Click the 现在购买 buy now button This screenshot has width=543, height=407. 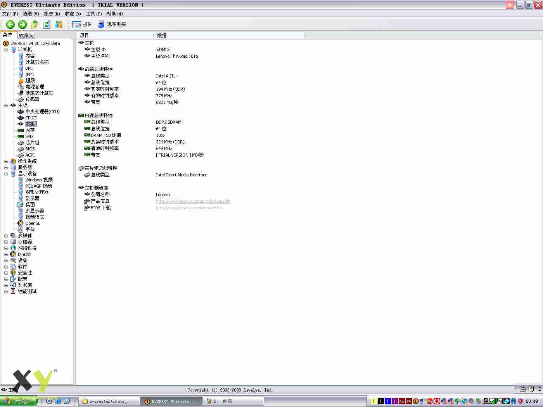click(112, 24)
